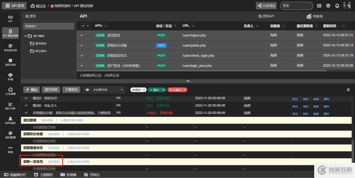
Task: Select 账号相关 folder in tree
Action: 41,44
